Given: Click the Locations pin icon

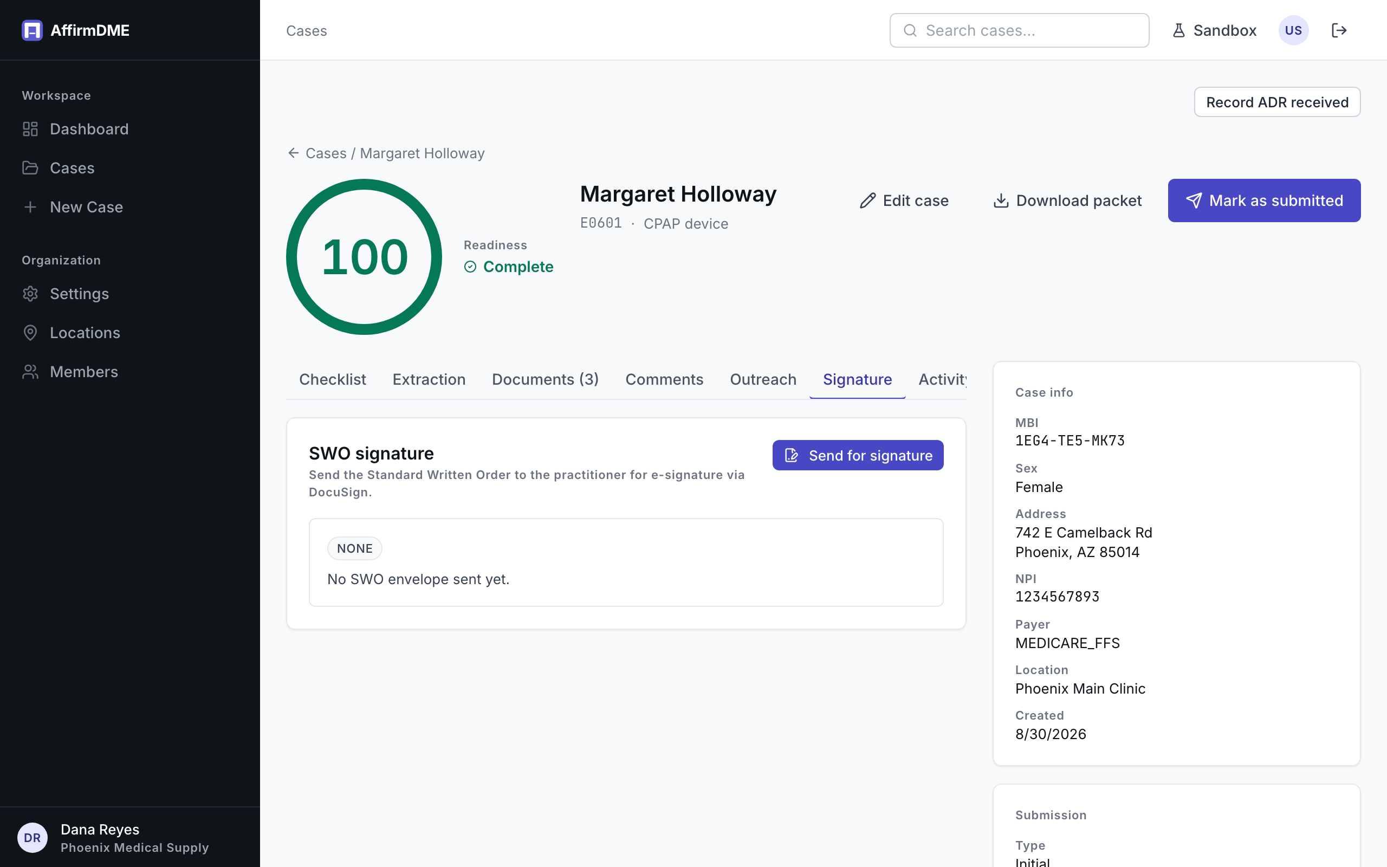Looking at the screenshot, I should pyautogui.click(x=30, y=333).
